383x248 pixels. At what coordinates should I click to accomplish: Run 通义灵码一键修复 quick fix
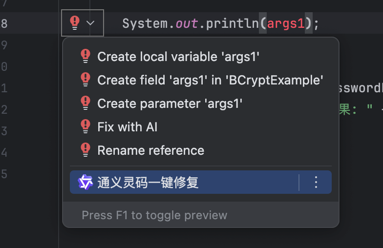point(184,183)
